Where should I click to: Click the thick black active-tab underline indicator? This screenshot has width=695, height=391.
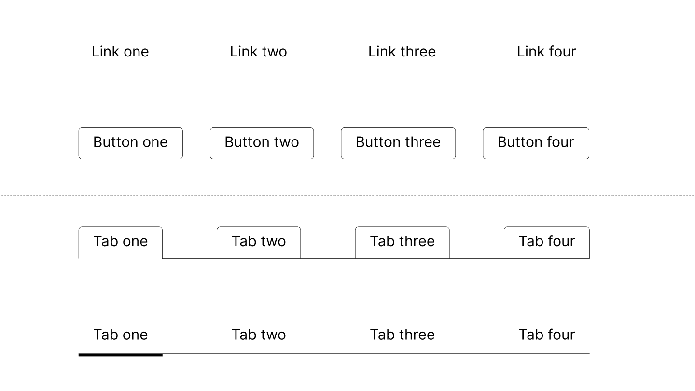(x=120, y=355)
